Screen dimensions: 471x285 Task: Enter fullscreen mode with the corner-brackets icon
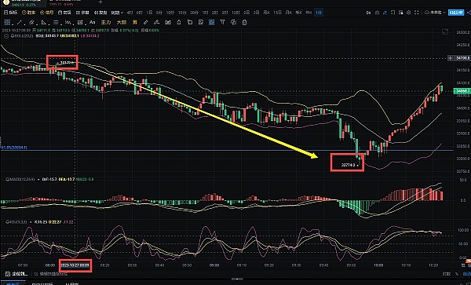(417, 13)
